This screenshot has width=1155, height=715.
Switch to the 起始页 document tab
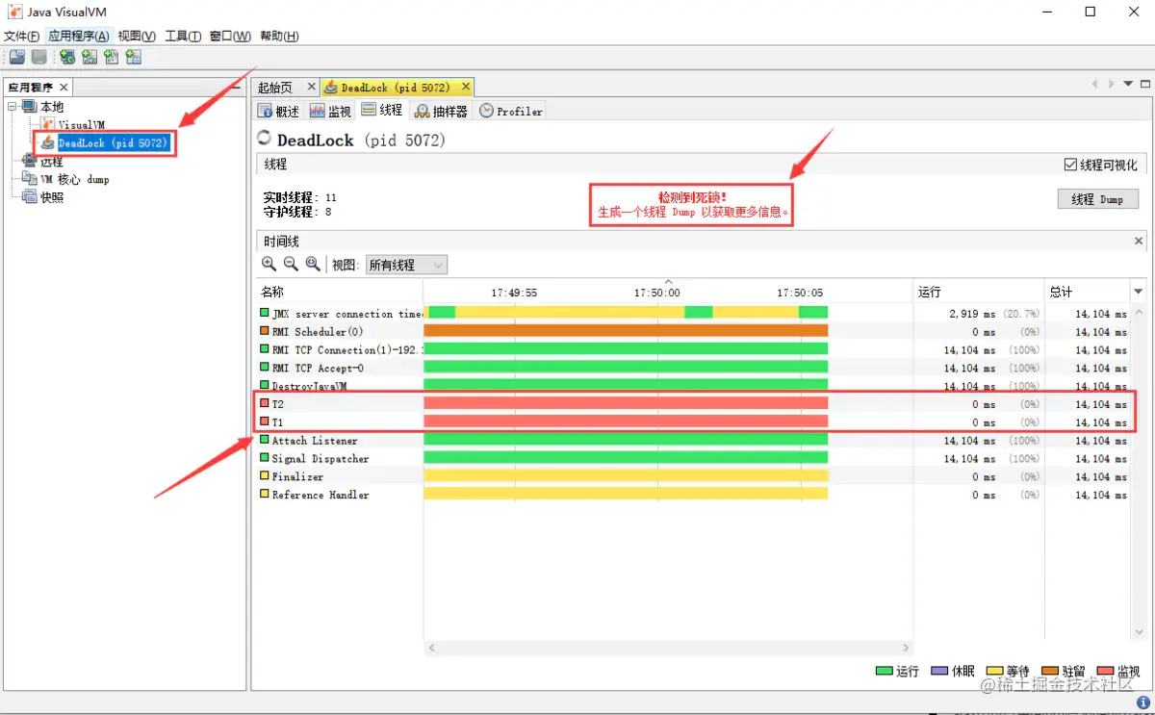coord(275,87)
